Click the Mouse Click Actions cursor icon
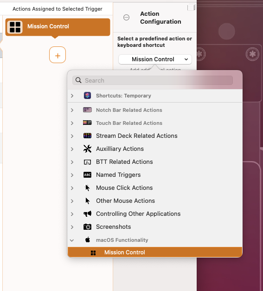263x291 pixels. click(87, 188)
